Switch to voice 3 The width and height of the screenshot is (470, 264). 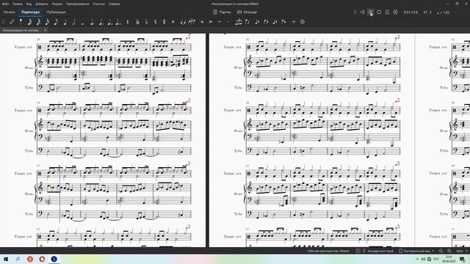(275, 21)
